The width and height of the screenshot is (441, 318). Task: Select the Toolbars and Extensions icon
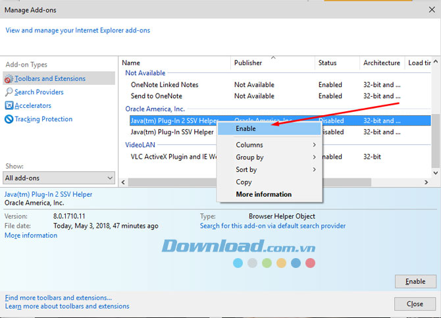pyautogui.click(x=9, y=79)
